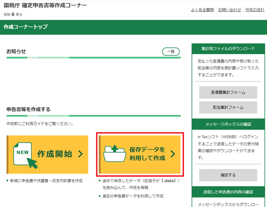
Task: Click the 送信した申告書の内容の確認 panel header
Action: [x=228, y=192]
